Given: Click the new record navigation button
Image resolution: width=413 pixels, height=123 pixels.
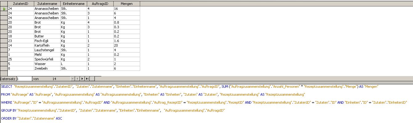Looking at the screenshot, I should [92, 79].
